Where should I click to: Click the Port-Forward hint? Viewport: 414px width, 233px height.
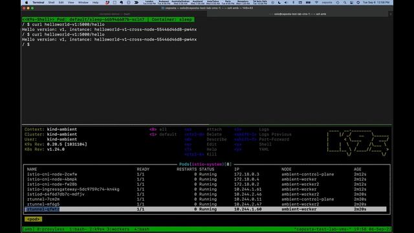coord(274,139)
